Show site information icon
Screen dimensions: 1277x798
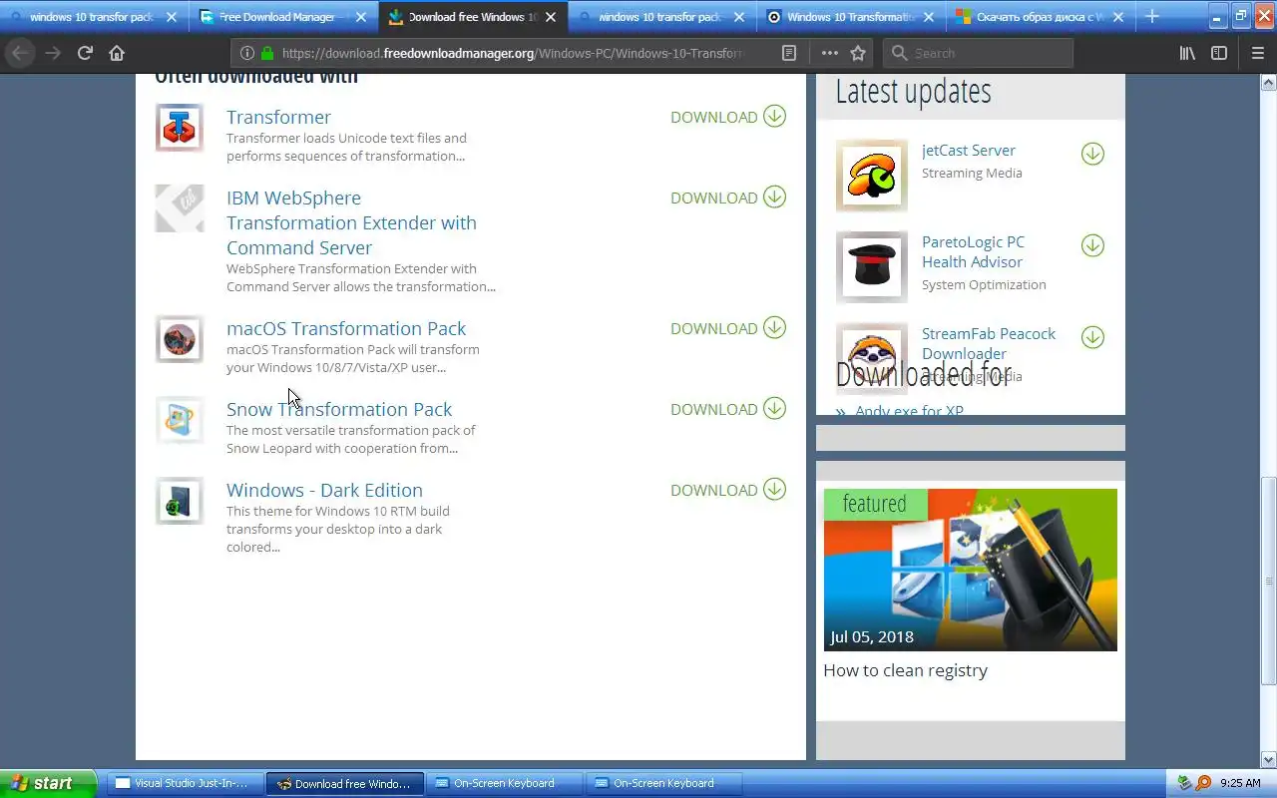[x=246, y=53]
